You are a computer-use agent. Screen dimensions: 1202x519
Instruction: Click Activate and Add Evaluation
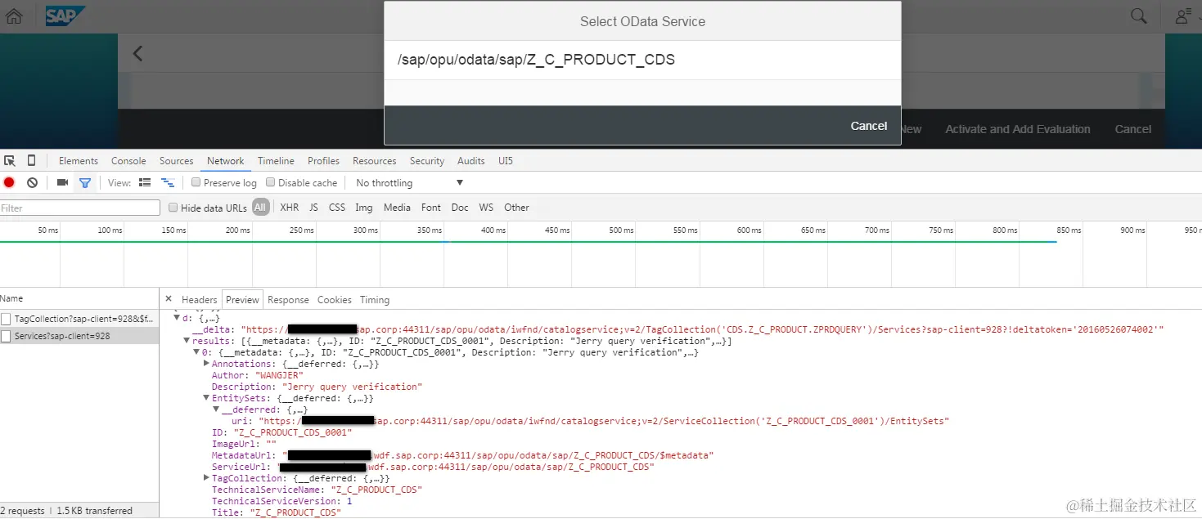(1018, 129)
